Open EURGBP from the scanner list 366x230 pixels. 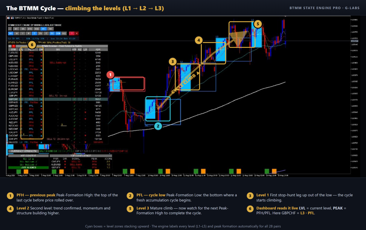coord(13,76)
